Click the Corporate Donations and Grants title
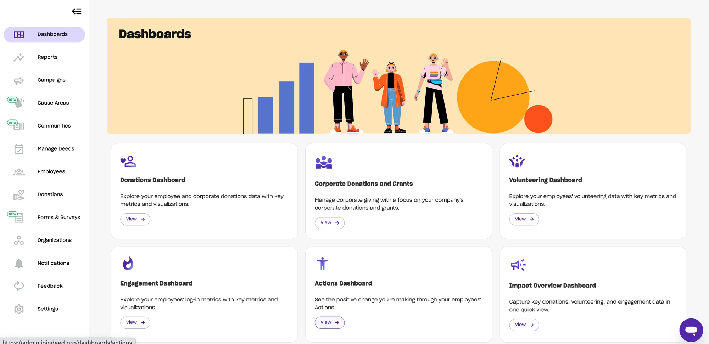Screen dimensions: 709x344 pos(364,184)
